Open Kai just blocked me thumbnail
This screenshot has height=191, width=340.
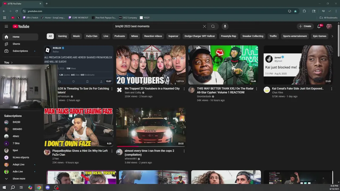pos(298,65)
